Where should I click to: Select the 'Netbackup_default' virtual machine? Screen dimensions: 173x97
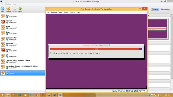22,67
